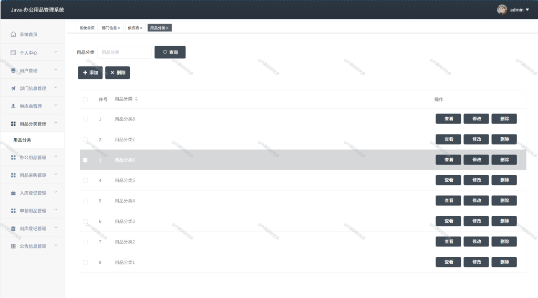
Task: Expand 申领用品管理 menu chevron
Action: pos(56,210)
